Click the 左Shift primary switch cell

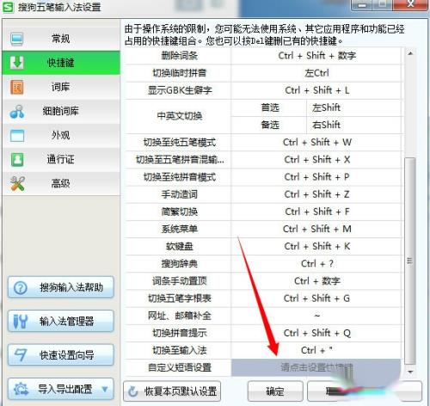pyautogui.click(x=354, y=108)
